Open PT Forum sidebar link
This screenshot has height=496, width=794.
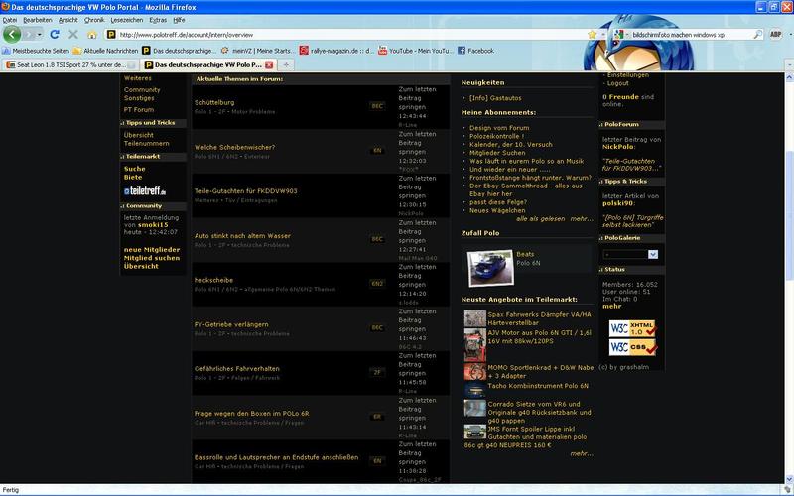pyautogui.click(x=138, y=109)
